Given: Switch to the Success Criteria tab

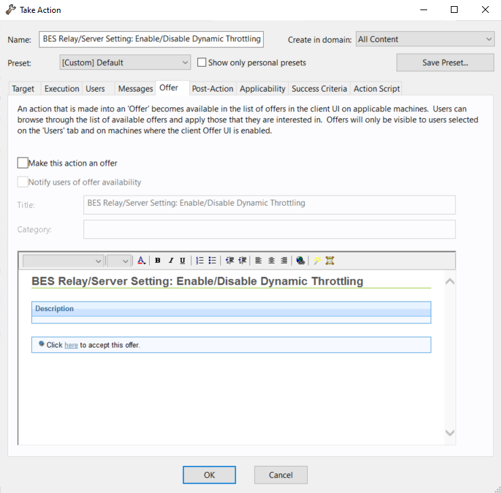Looking at the screenshot, I should 319,89.
